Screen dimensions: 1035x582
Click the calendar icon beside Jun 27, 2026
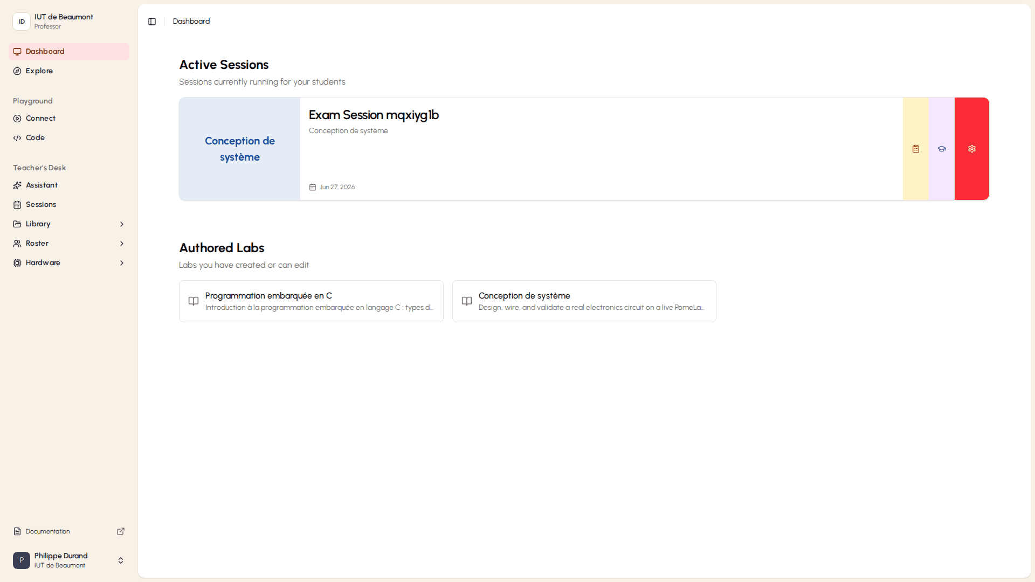pos(313,187)
